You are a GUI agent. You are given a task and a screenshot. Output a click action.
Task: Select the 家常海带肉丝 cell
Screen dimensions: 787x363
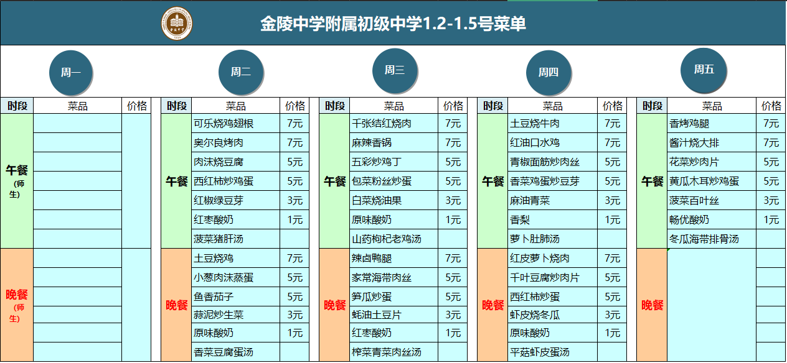[394, 277]
